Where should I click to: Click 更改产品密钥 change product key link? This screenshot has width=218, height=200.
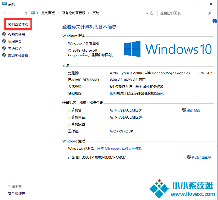tap(201, 157)
